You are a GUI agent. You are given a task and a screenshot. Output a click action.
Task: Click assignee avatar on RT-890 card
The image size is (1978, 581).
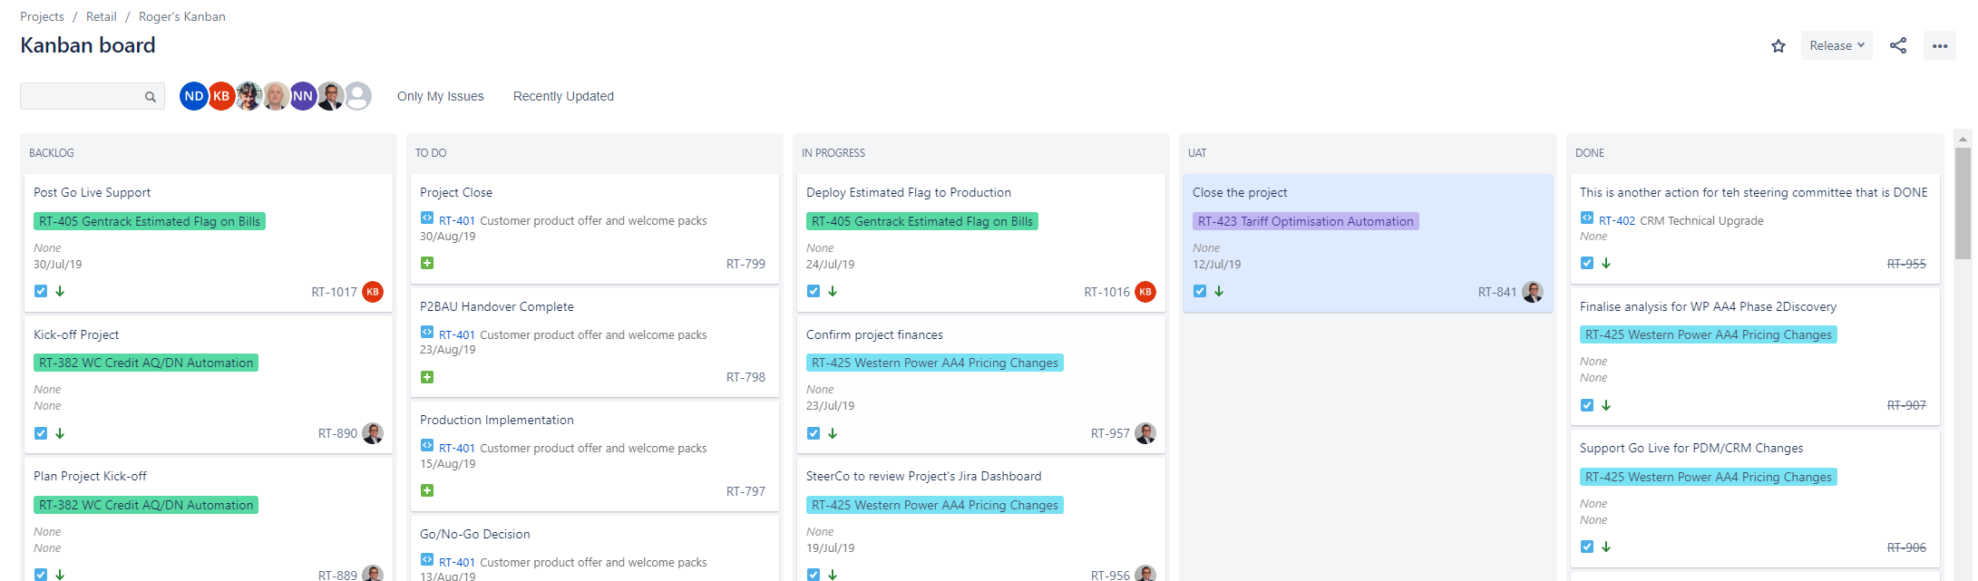[x=373, y=433]
